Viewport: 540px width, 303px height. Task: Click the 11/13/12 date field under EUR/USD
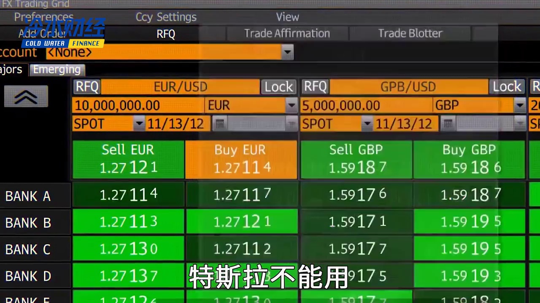coord(178,124)
